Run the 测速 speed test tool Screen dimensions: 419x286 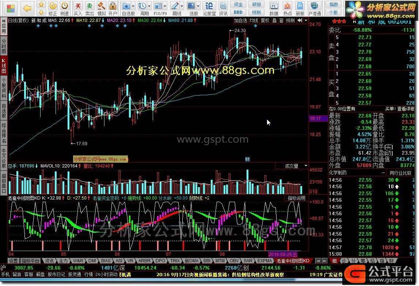point(64,8)
